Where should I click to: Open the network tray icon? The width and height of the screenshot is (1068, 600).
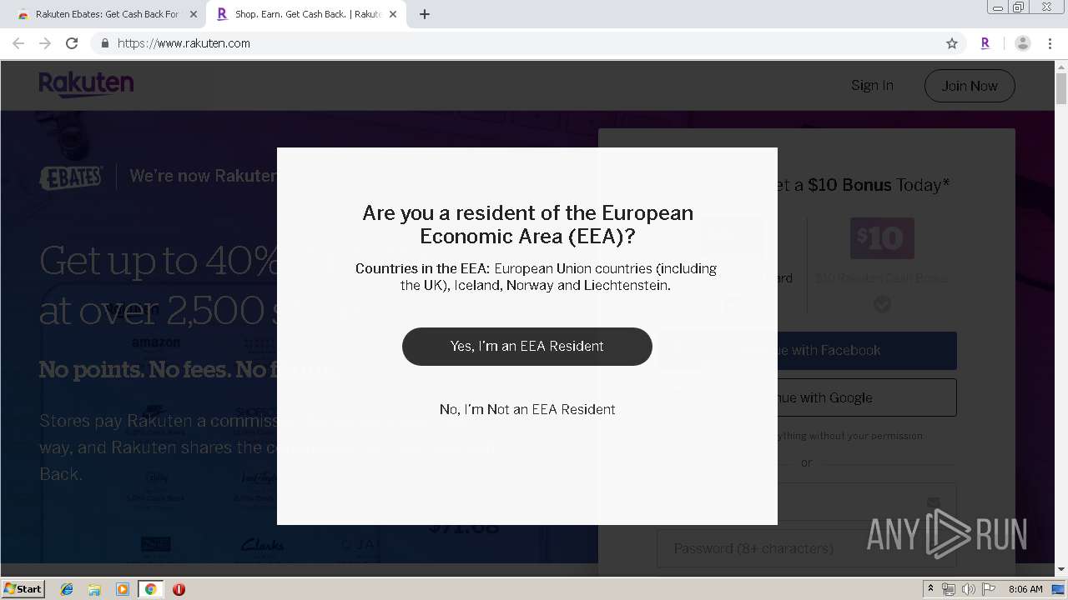click(949, 589)
